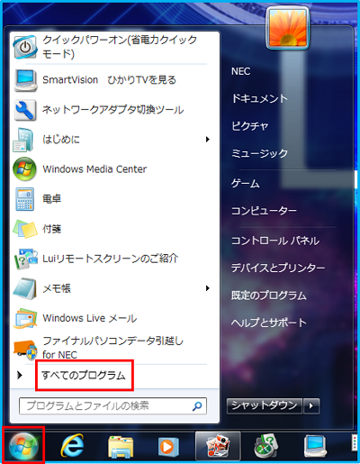Open ミュージック
360x464 pixels.
pos(259,153)
